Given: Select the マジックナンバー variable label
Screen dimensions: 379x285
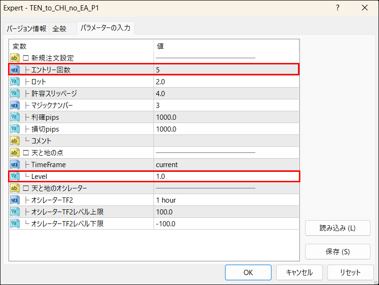Looking at the screenshot, I should [52, 105].
